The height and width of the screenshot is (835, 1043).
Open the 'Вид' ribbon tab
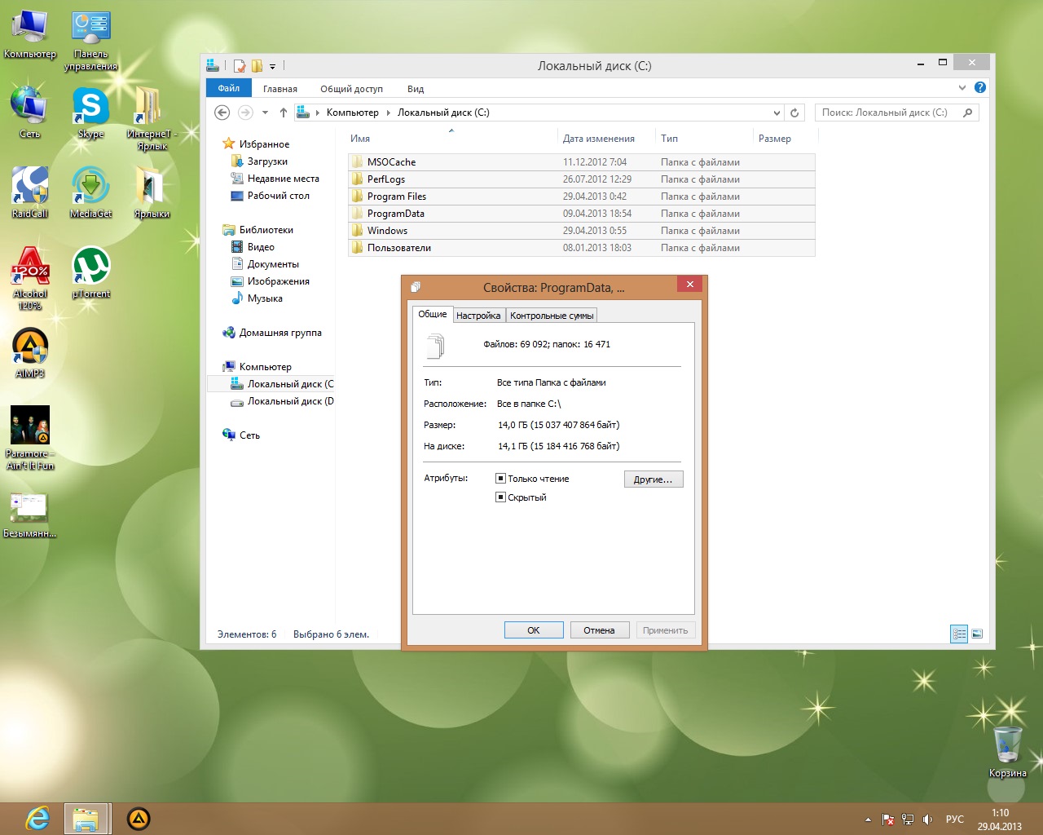pos(416,89)
